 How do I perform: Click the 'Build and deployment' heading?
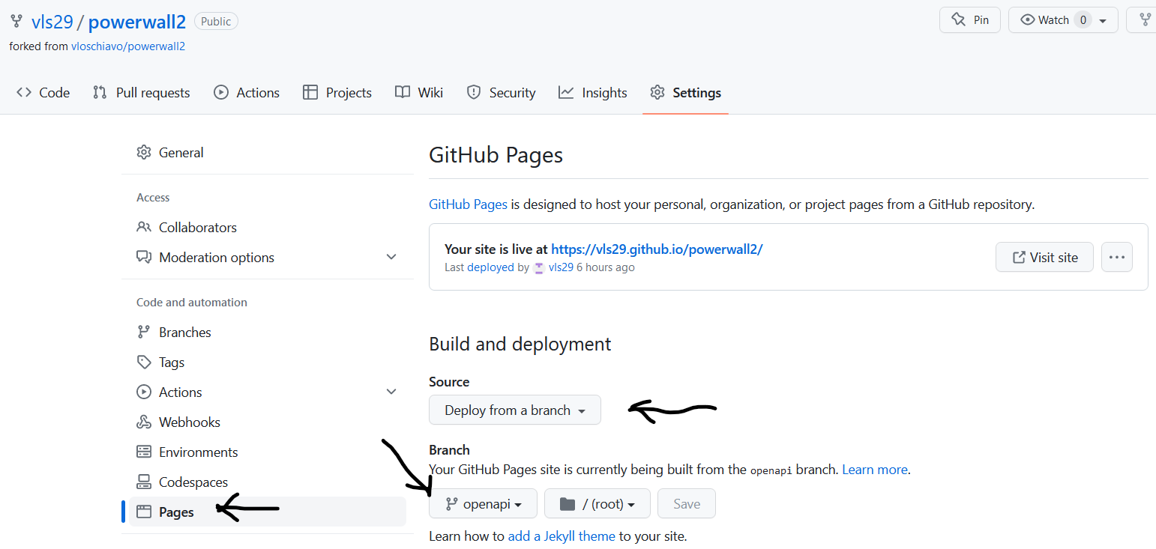[520, 345]
